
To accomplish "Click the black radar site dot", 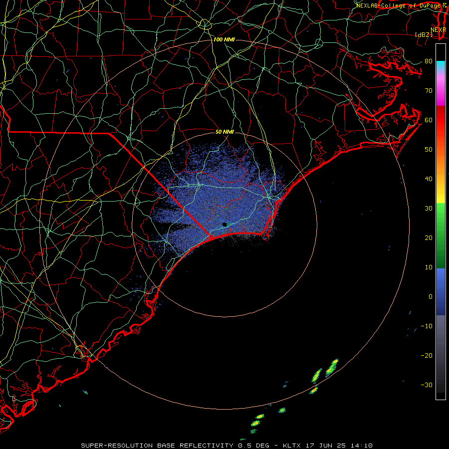I will (x=224, y=224).
